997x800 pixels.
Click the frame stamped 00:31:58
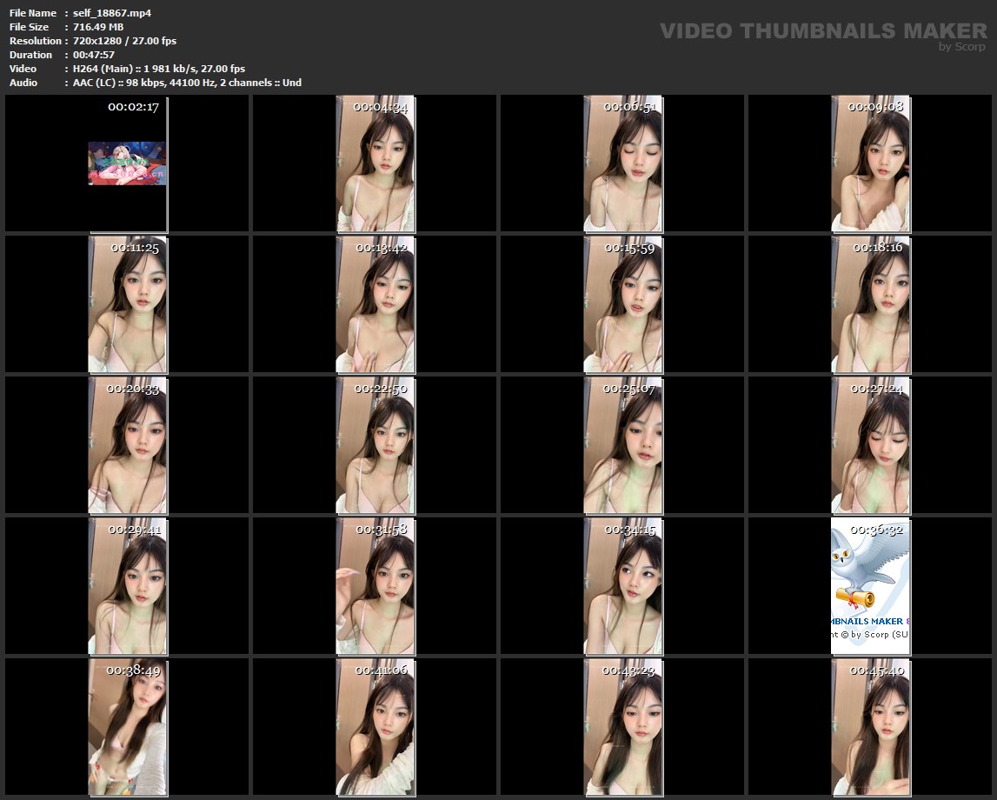click(375, 586)
